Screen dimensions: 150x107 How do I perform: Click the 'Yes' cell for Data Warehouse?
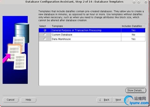[133, 39]
